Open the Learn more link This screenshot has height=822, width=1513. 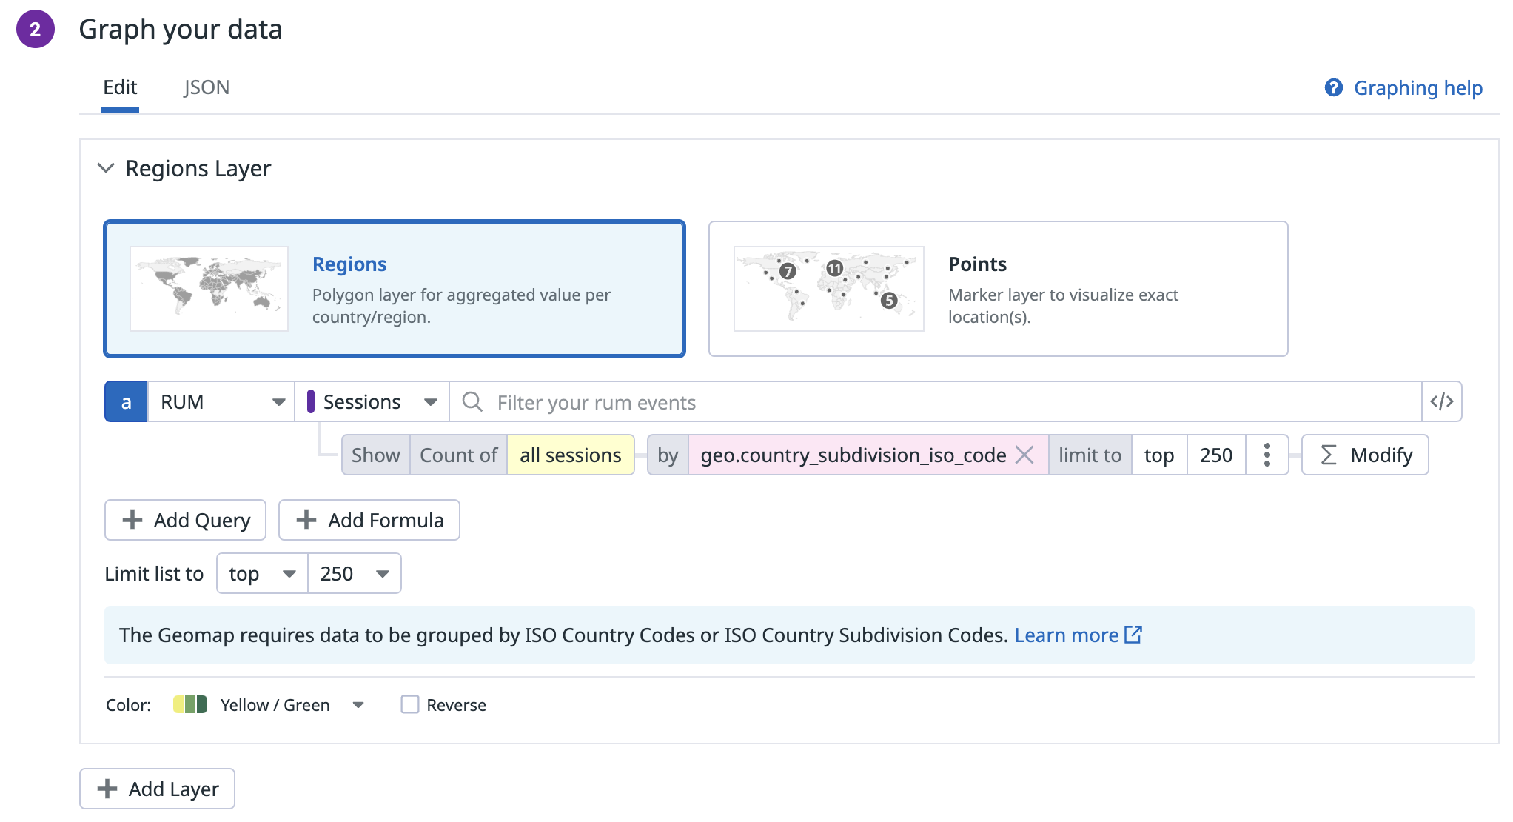pyautogui.click(x=1066, y=635)
